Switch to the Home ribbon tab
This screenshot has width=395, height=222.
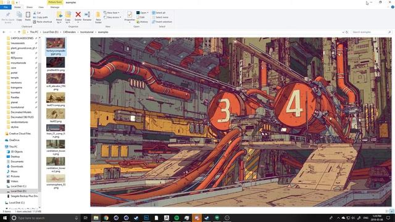[x=17, y=7]
